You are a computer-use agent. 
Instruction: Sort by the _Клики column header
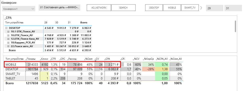coord(44,59)
